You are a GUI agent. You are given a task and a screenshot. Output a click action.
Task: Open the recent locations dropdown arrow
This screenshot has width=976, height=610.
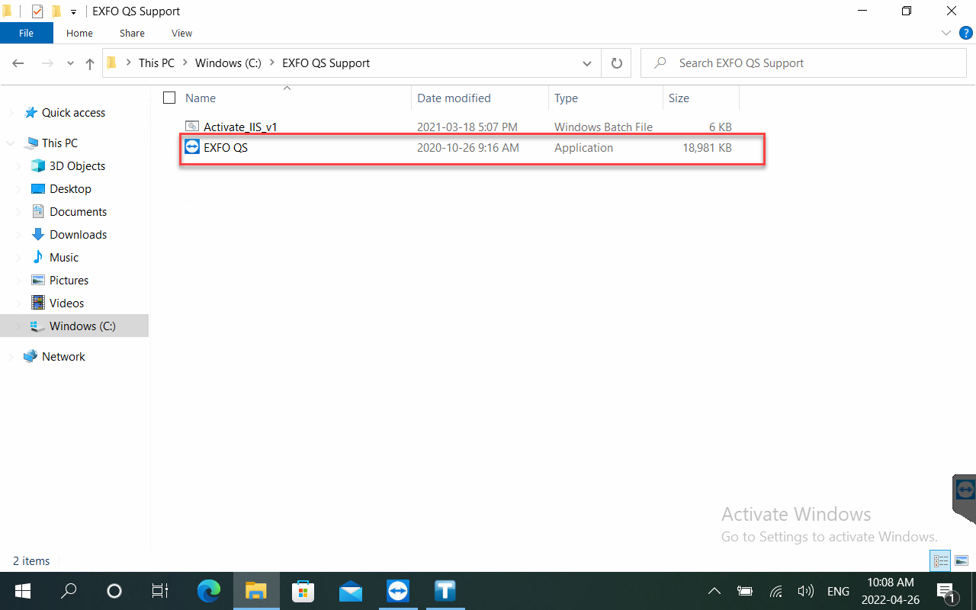pyautogui.click(x=71, y=63)
